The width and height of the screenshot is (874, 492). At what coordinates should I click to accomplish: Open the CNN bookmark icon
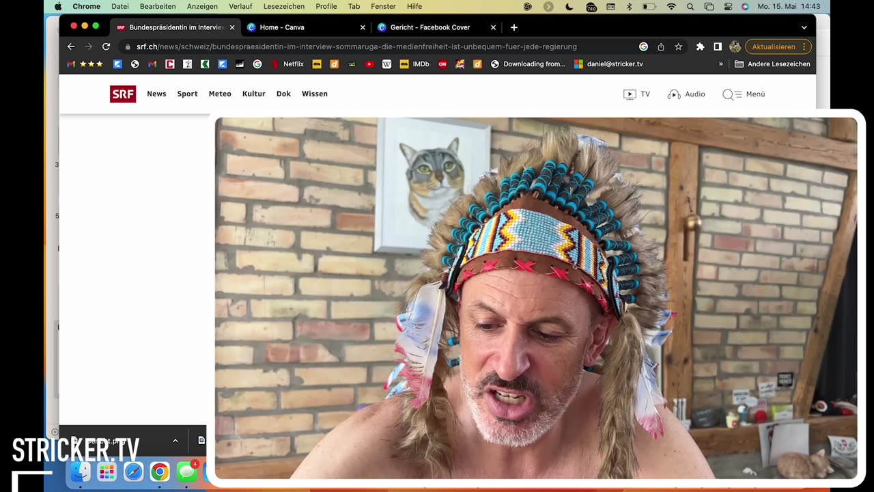click(x=442, y=64)
